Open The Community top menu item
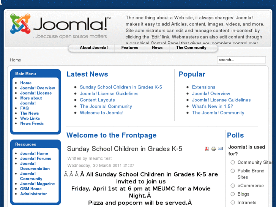Screen dimensions: 276x207 pyautogui.click(x=191, y=47)
